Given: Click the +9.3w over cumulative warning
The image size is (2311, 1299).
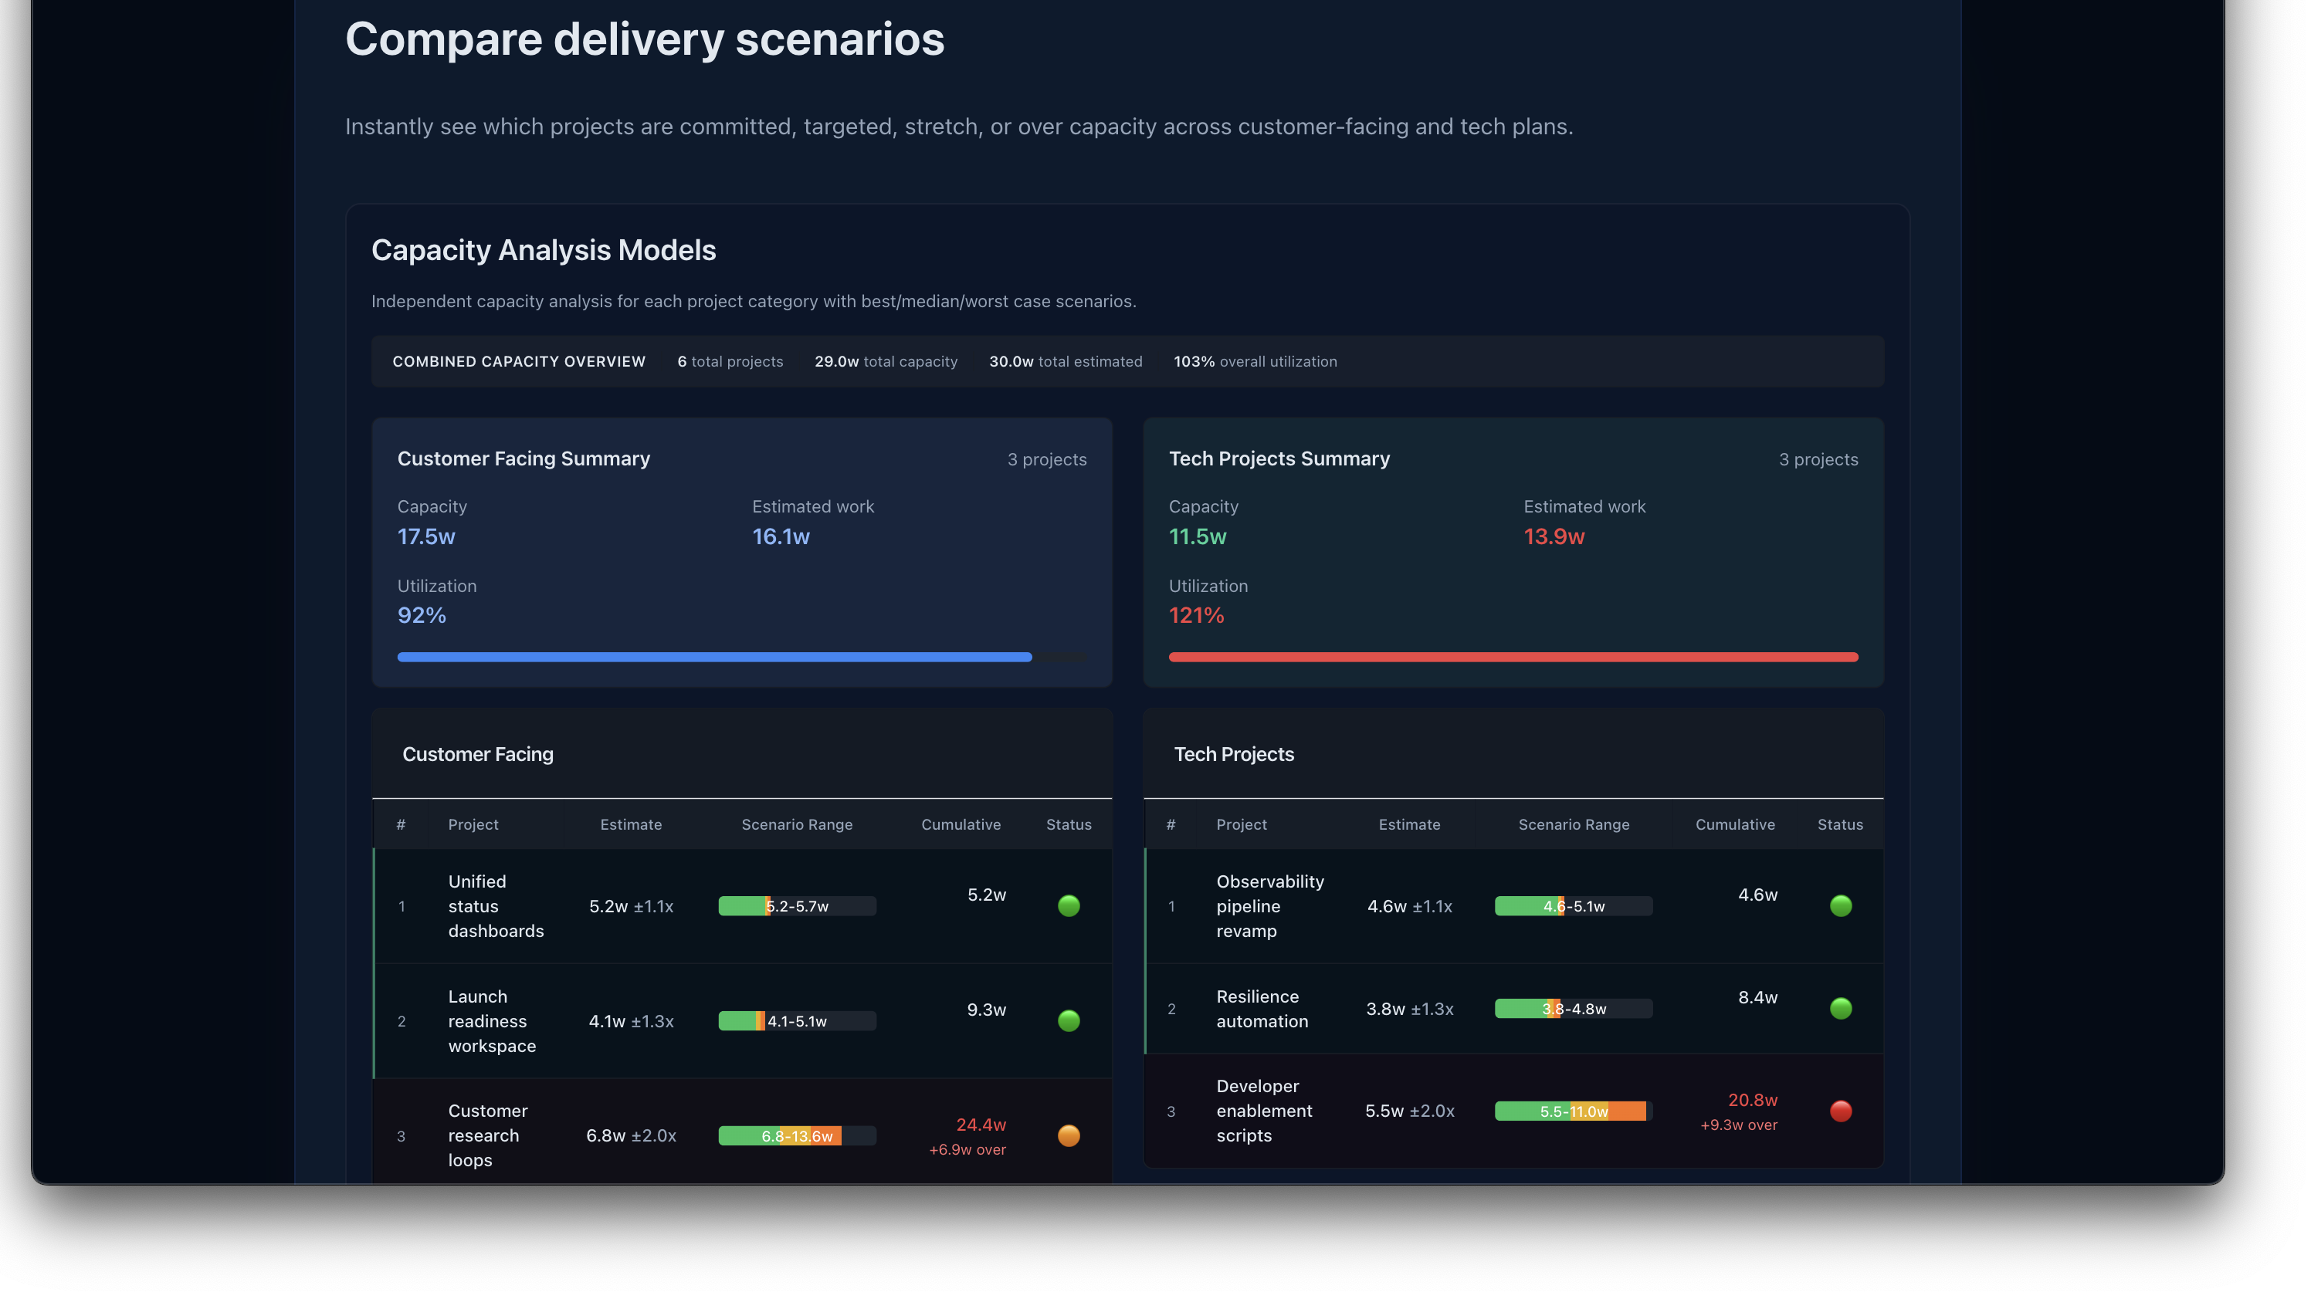Looking at the screenshot, I should click(1738, 1125).
